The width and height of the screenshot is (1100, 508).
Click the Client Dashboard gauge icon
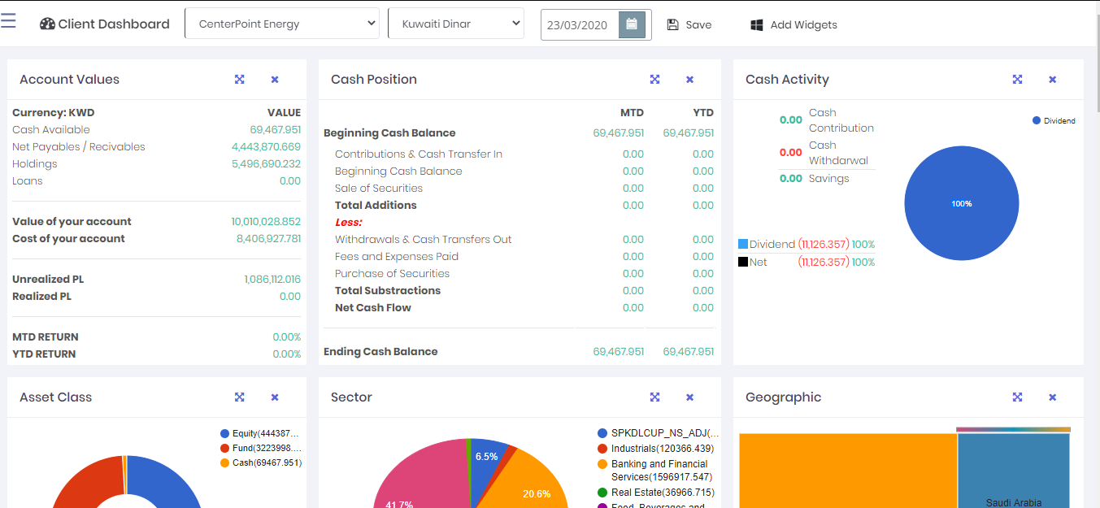click(47, 24)
